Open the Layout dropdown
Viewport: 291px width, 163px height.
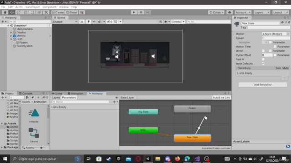(x=281, y=12)
